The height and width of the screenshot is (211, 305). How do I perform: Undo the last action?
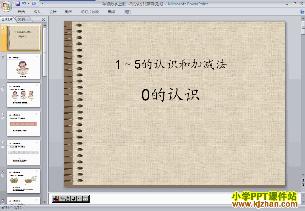click(24, 4)
